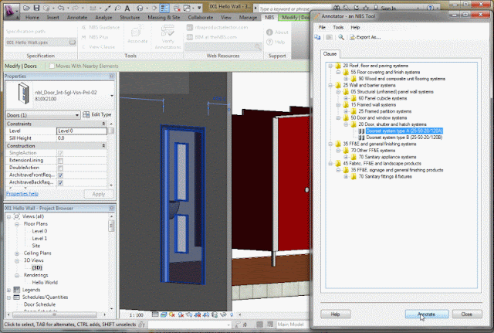Viewport: 494px width, 333px height.
Task: Click the Save icon in quick access toolbar
Action: (36, 8)
